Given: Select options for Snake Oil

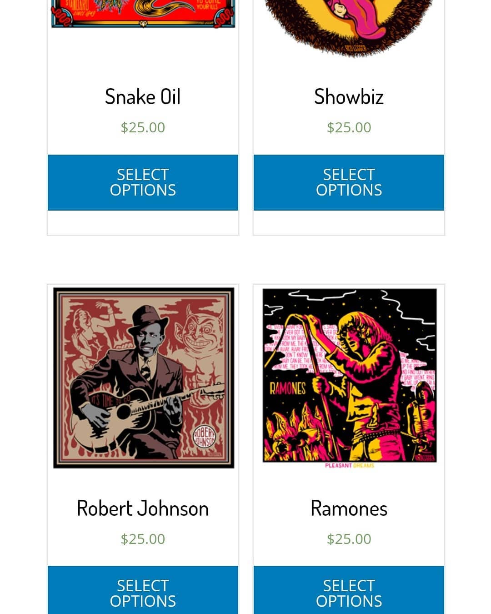Looking at the screenshot, I should pyautogui.click(x=143, y=182).
